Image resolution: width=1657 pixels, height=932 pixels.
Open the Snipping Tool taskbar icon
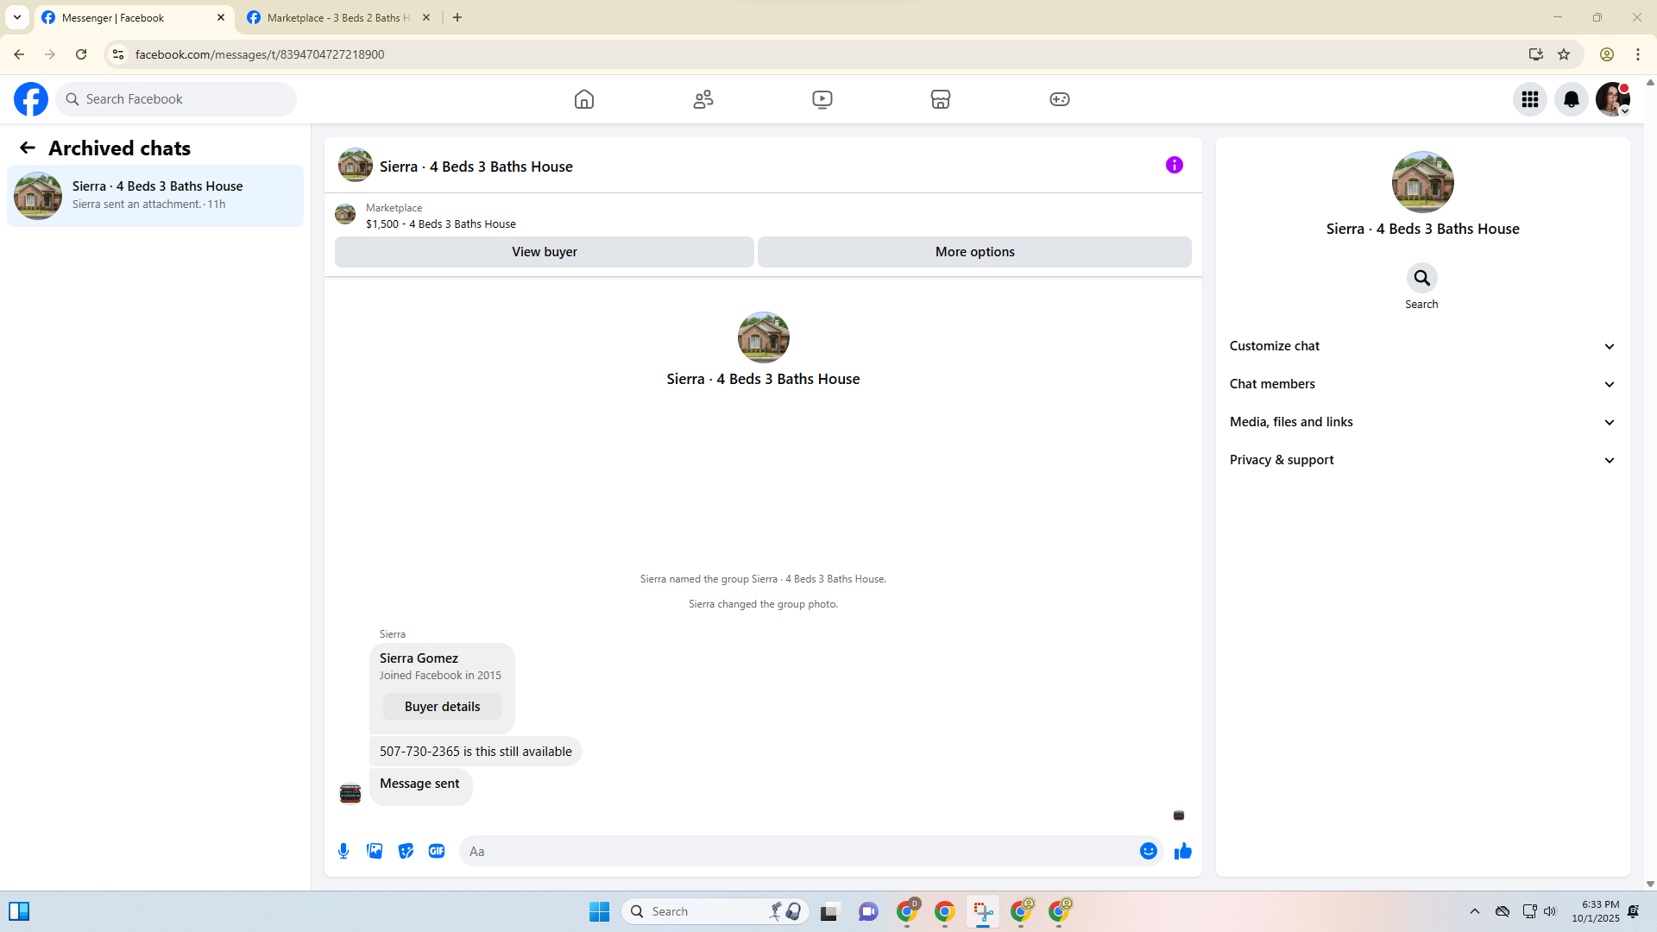pos(983,911)
